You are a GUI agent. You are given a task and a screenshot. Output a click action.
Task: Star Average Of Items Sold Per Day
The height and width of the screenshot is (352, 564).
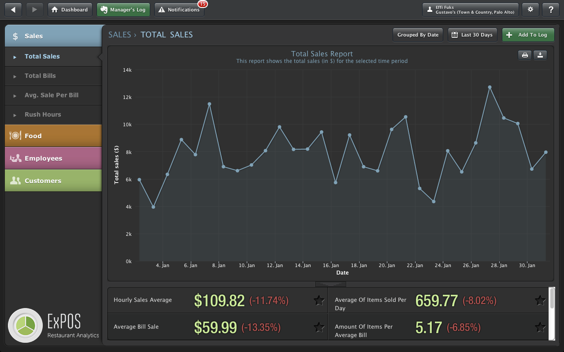(540, 301)
